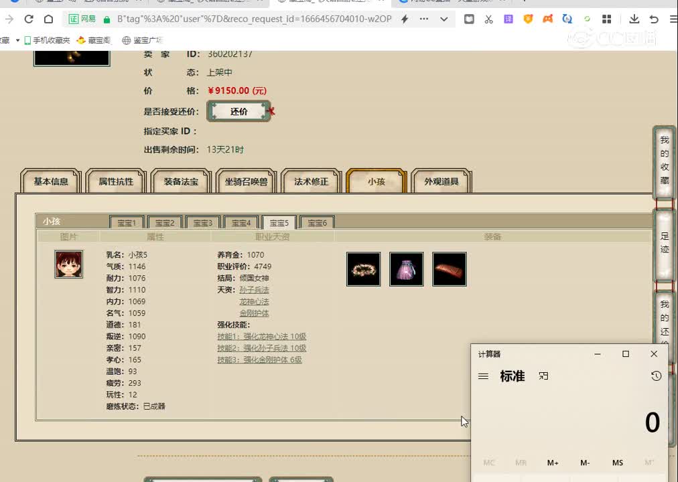Open the Calculator navigation hamburger menu
Viewport: 678px width, 482px height.
[484, 376]
